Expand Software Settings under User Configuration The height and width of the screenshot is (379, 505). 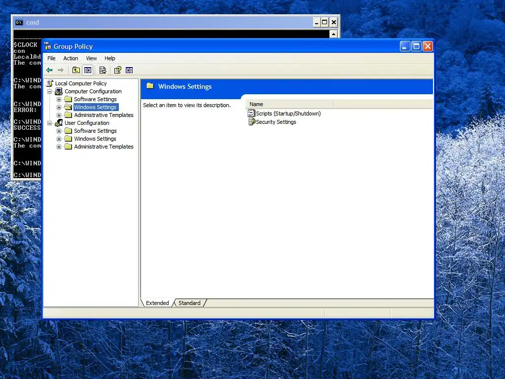[59, 131]
